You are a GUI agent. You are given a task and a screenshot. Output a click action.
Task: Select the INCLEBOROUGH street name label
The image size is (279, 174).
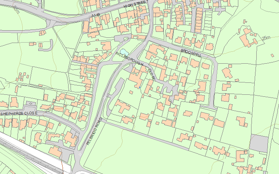[x=130, y=59]
